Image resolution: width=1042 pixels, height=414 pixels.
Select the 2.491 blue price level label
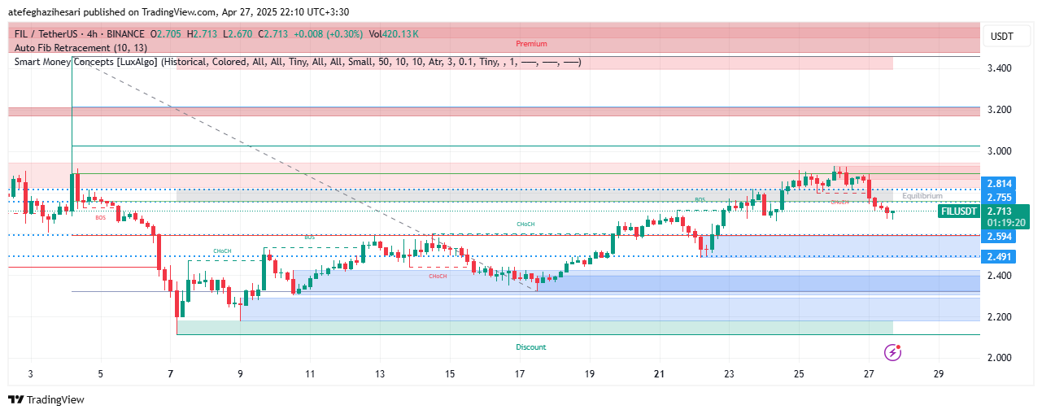[998, 257]
